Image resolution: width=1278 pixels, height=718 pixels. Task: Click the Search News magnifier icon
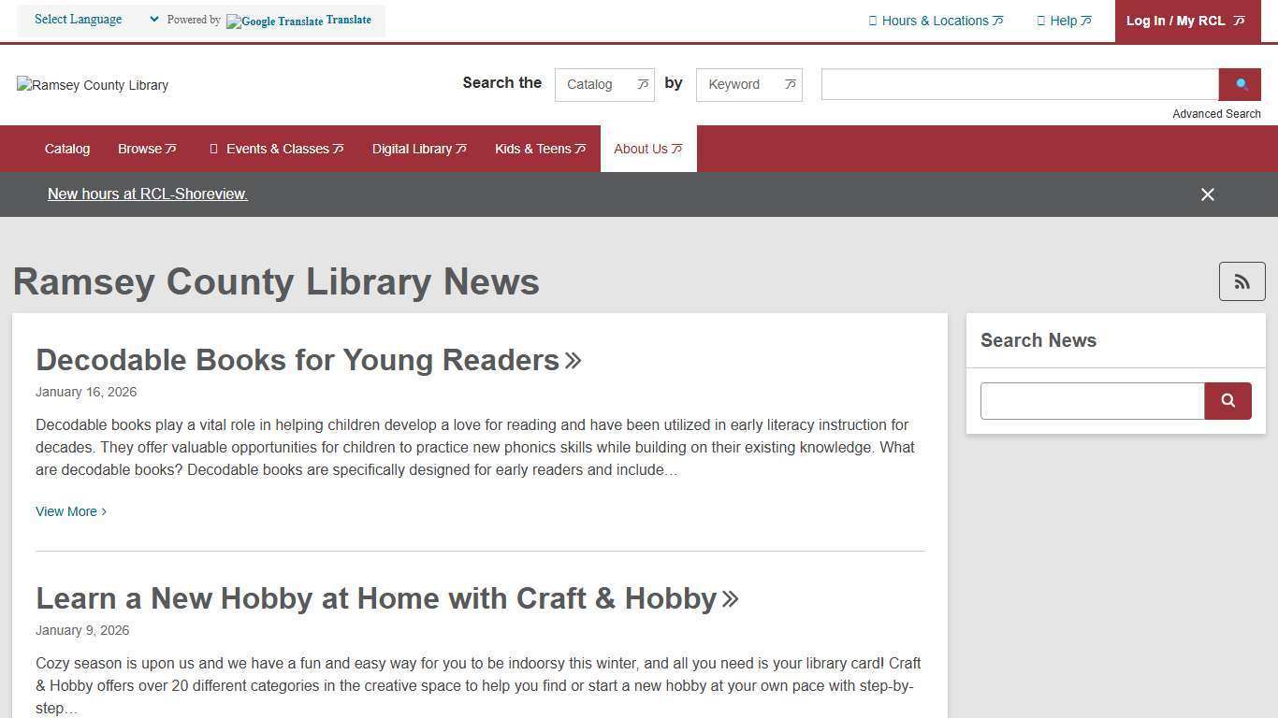point(1227,400)
